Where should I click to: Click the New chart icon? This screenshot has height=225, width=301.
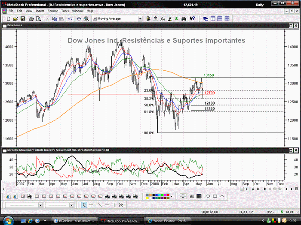[9, 19]
